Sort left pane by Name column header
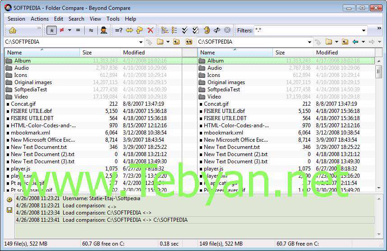 point(42,53)
